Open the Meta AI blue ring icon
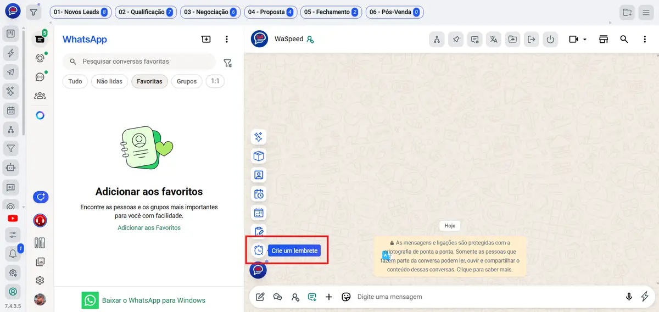The image size is (659, 312). tap(40, 115)
